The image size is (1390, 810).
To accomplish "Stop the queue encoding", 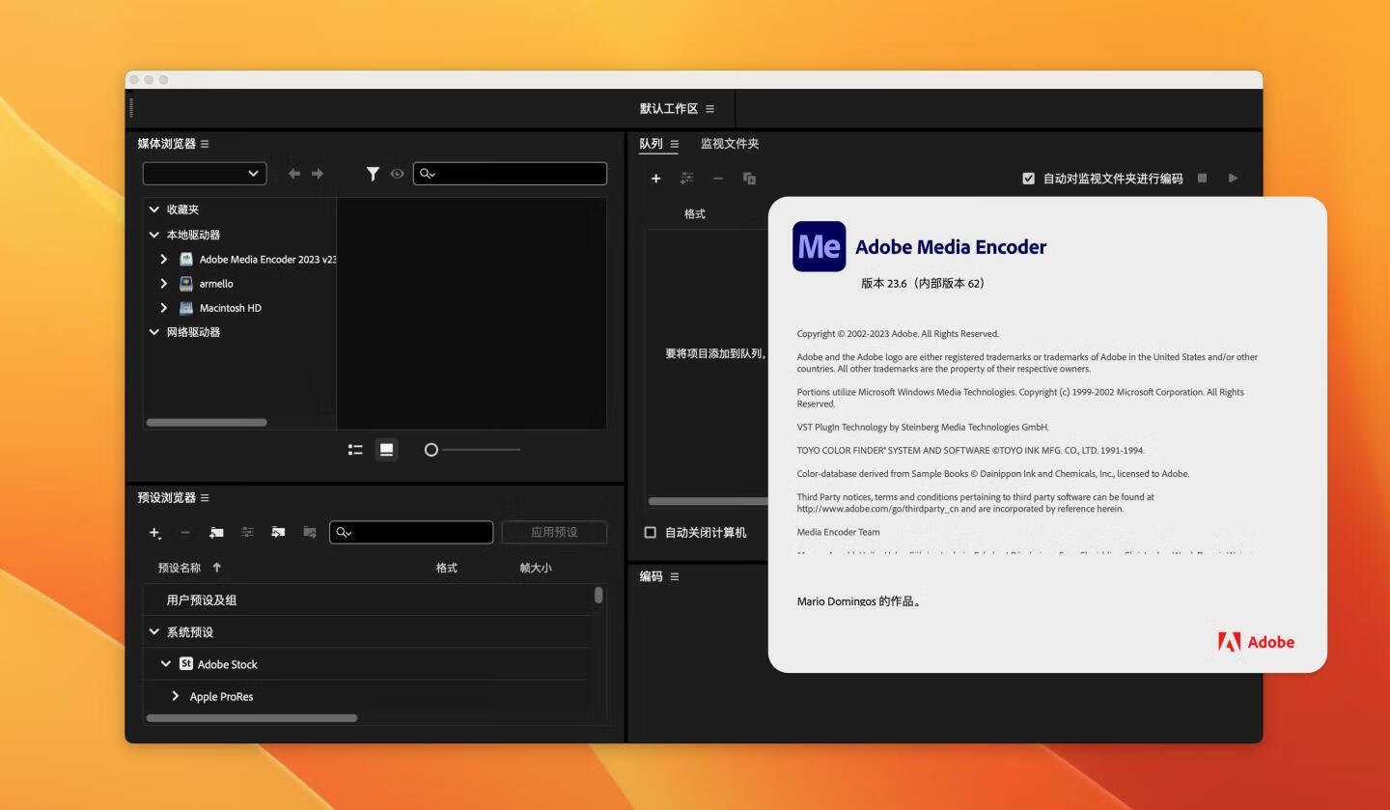I will pyautogui.click(x=1202, y=178).
